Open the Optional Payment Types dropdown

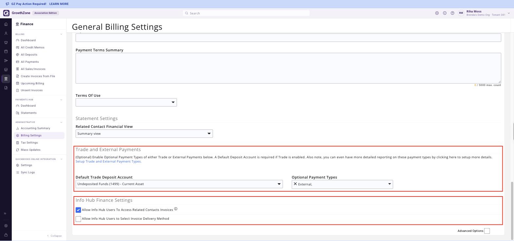tap(342, 184)
